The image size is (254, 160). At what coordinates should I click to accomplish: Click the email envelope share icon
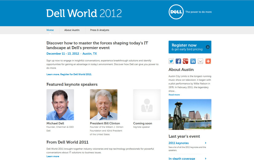200,61
